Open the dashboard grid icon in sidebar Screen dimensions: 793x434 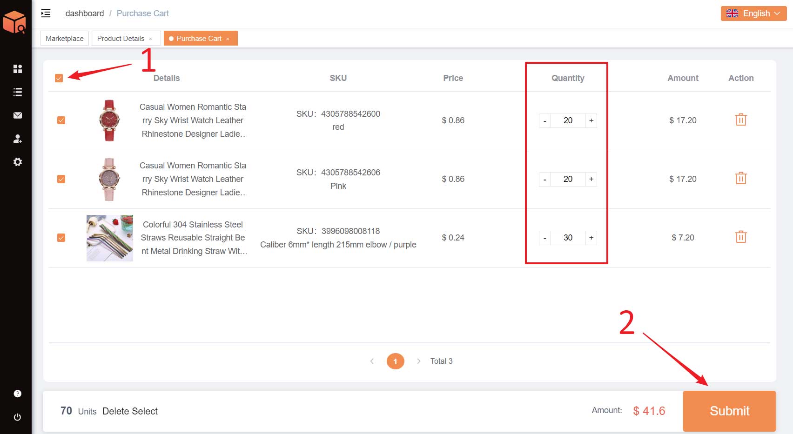[x=18, y=69]
